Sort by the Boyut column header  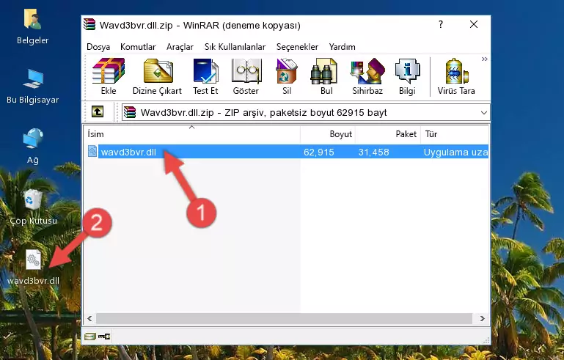click(328, 134)
